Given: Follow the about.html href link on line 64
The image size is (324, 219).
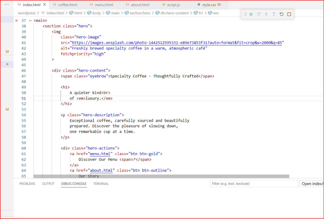Looking at the screenshot, I should 101,171.
